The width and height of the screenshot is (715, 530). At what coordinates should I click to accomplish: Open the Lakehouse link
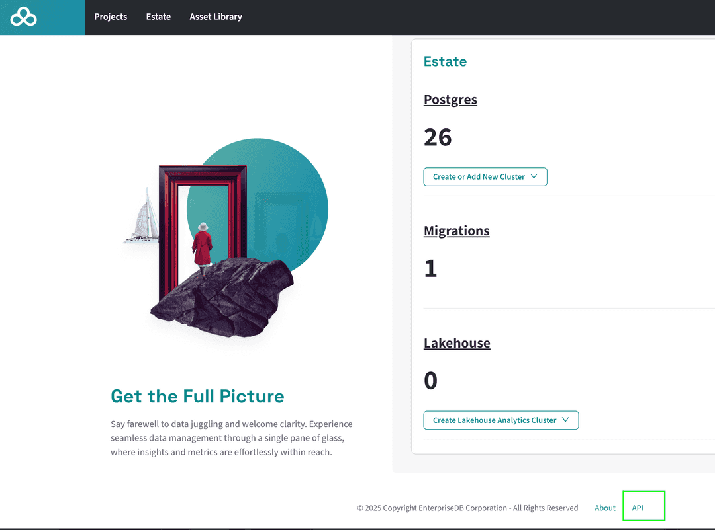(457, 343)
